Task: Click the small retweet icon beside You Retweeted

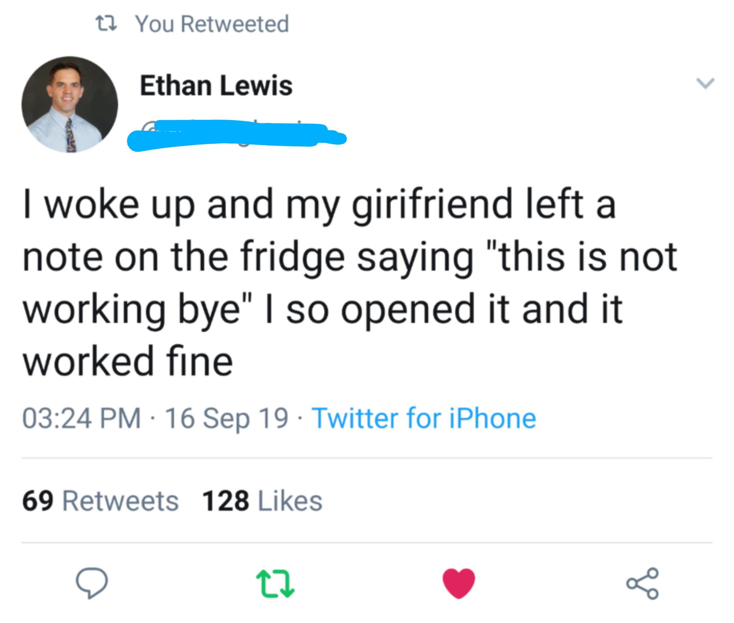Action: (x=107, y=24)
